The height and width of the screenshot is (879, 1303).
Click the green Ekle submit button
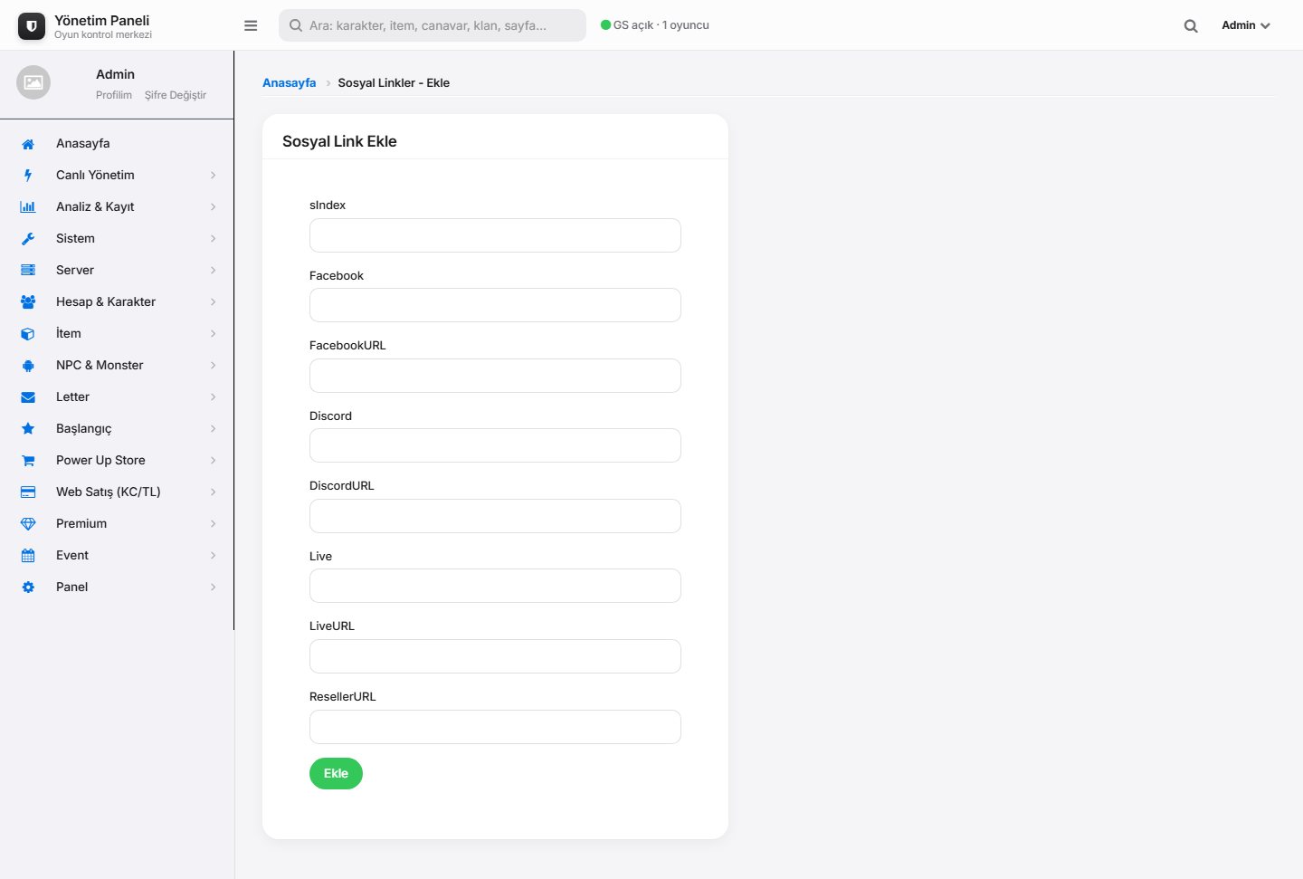click(336, 773)
